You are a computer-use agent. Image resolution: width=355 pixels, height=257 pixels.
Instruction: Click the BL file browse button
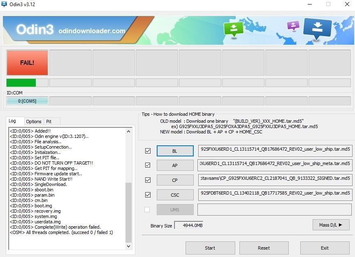(175, 151)
